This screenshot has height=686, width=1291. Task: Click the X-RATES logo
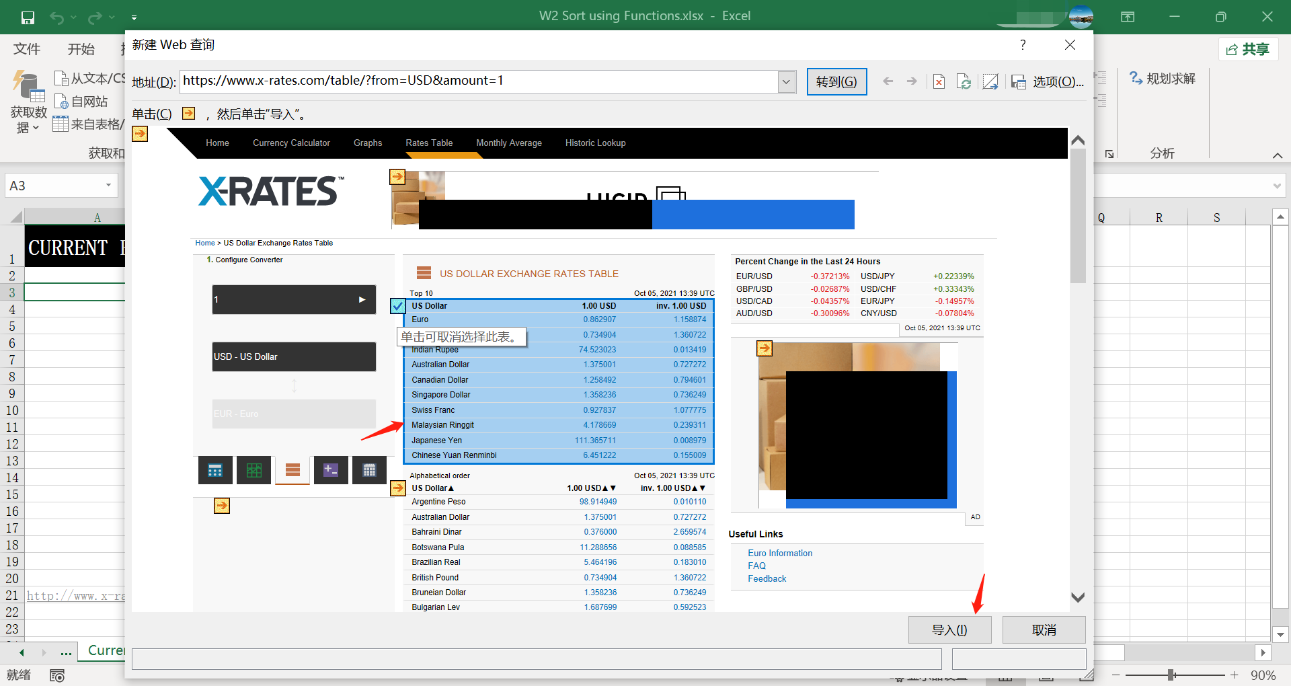pos(271,191)
